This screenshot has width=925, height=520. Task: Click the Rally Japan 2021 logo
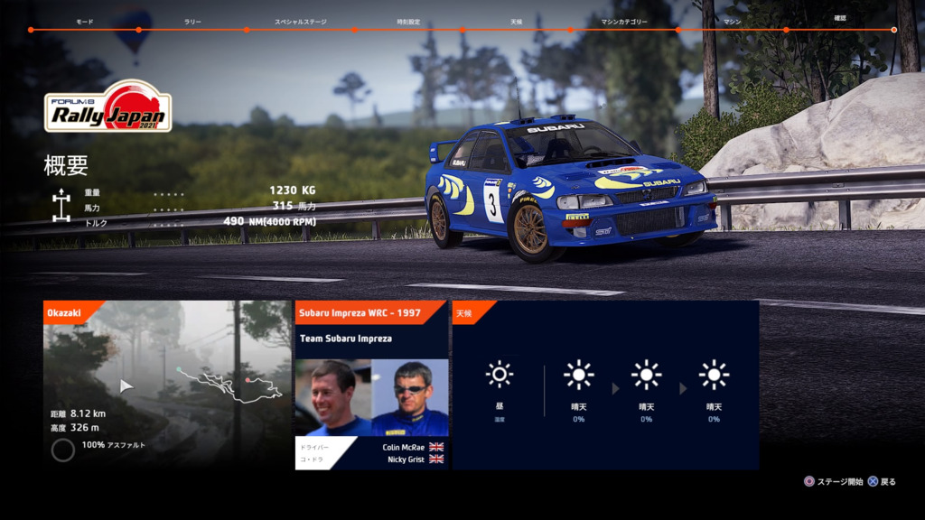coord(108,107)
